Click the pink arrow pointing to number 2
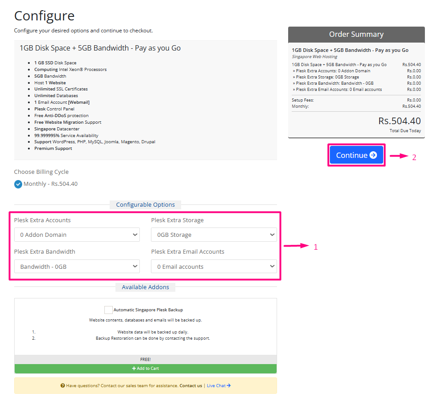This screenshot has width=432, height=400. (399, 156)
